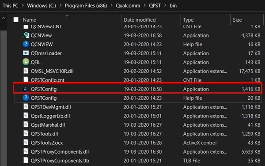Select the QPSTProxyComponents.tlb file name
Viewport: 265px width, 166px height.
click(x=60, y=161)
